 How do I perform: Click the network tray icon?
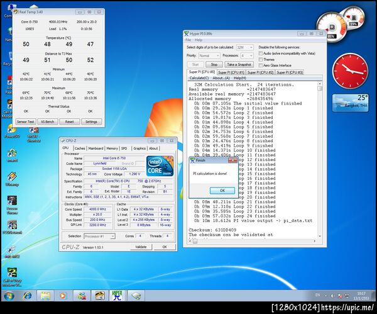pos(347,296)
